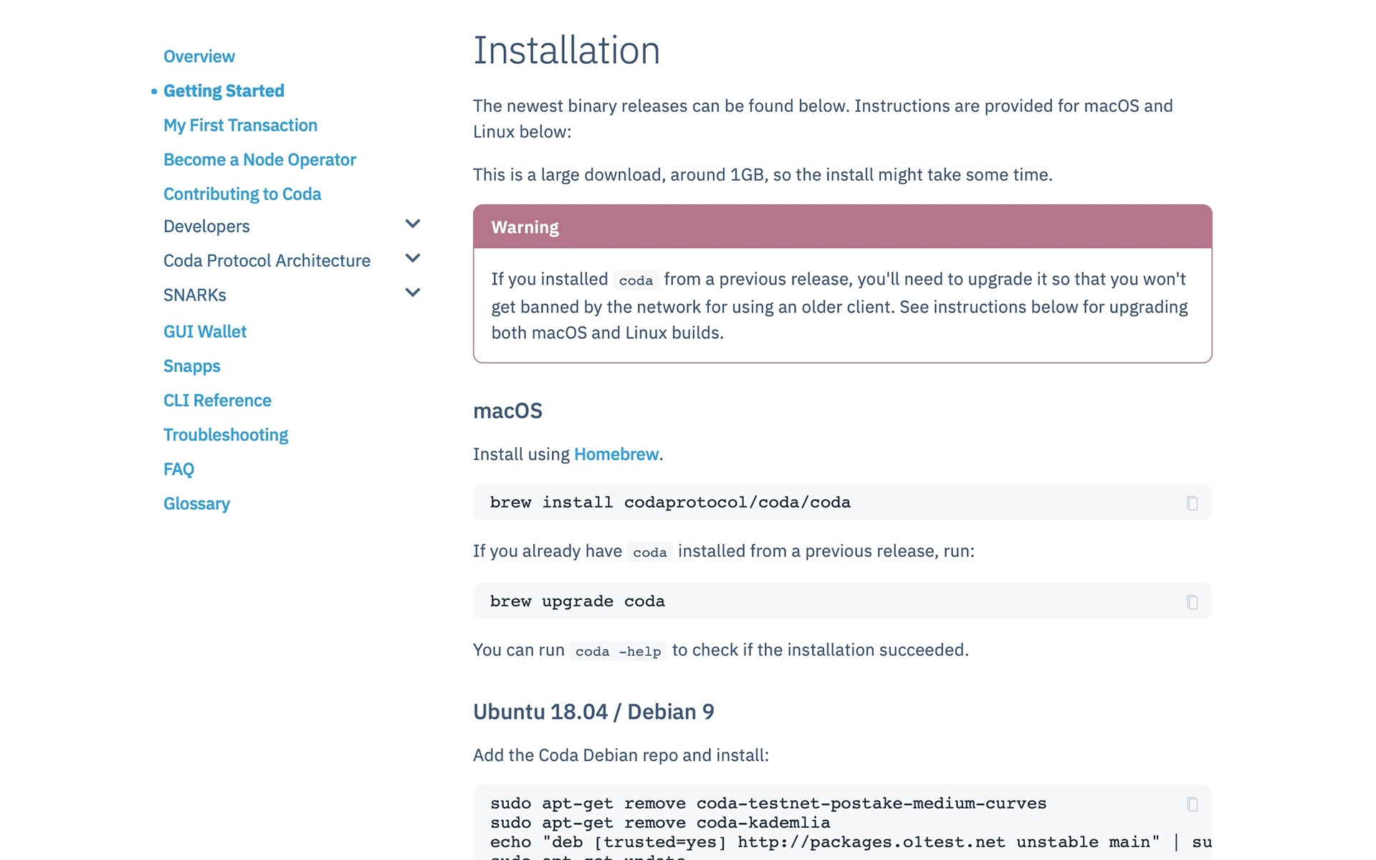Expand the Coda Protocol Architecture chevron
The width and height of the screenshot is (1376, 860).
(413, 259)
